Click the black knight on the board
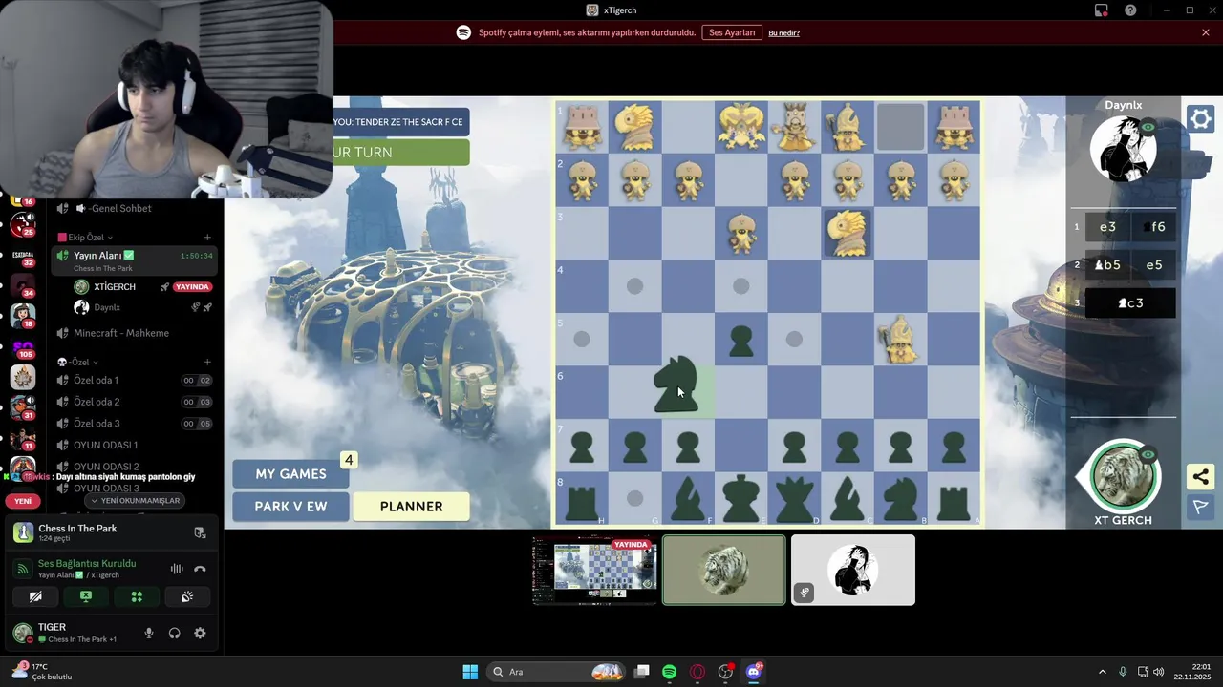1223x687 pixels. pyautogui.click(x=676, y=385)
